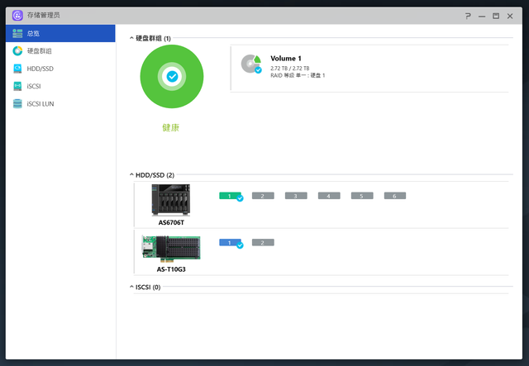
Task: Click the green healthy status disc icon
Action: point(171,77)
